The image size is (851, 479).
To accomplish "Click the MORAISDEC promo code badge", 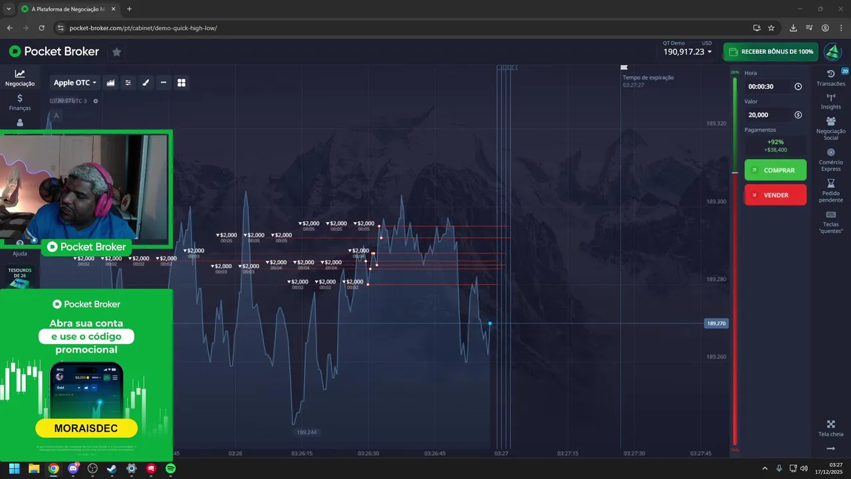I will click(86, 427).
